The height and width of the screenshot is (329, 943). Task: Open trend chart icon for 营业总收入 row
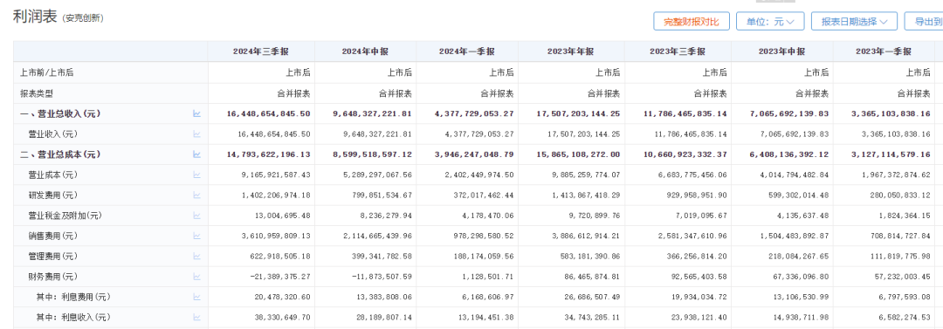coord(196,113)
